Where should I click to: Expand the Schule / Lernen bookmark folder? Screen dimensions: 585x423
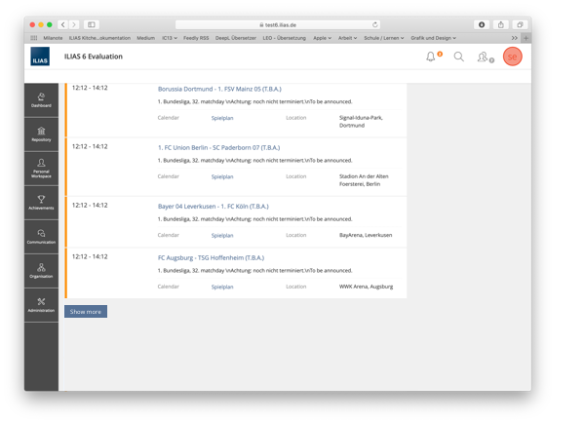point(384,38)
